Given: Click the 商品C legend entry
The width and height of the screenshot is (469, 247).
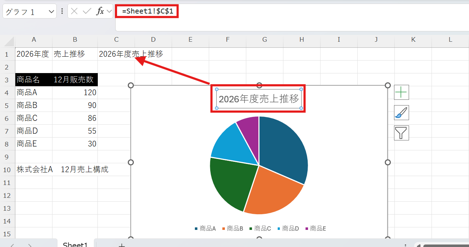Looking at the screenshot, I should pyautogui.click(x=260, y=228).
